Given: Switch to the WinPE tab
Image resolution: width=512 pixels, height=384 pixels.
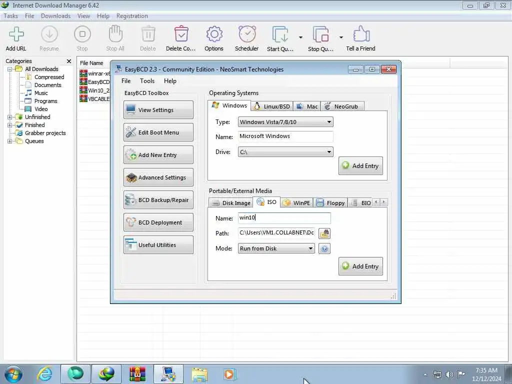Looking at the screenshot, I should pyautogui.click(x=296, y=203).
